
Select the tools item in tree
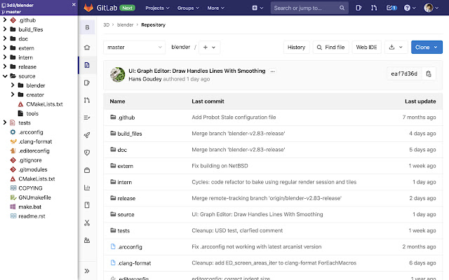click(32, 113)
